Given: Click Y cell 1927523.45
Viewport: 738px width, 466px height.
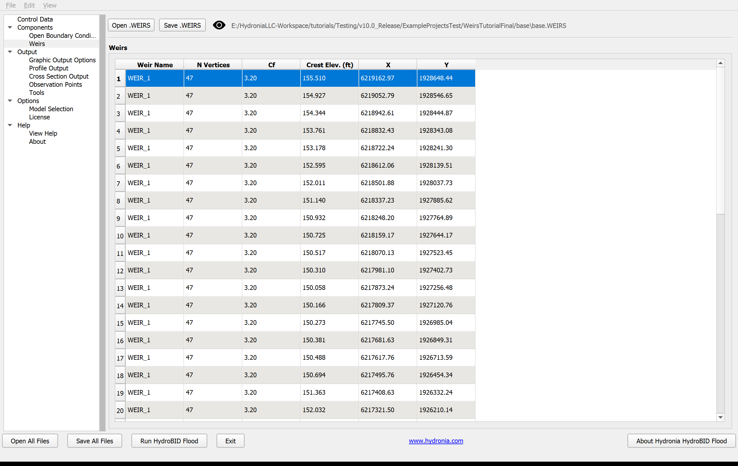Looking at the screenshot, I should (446, 253).
